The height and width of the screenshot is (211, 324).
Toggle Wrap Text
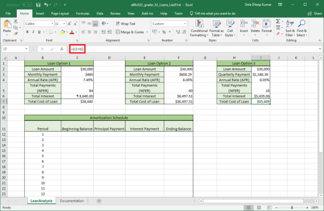pyautogui.click(x=126, y=24)
